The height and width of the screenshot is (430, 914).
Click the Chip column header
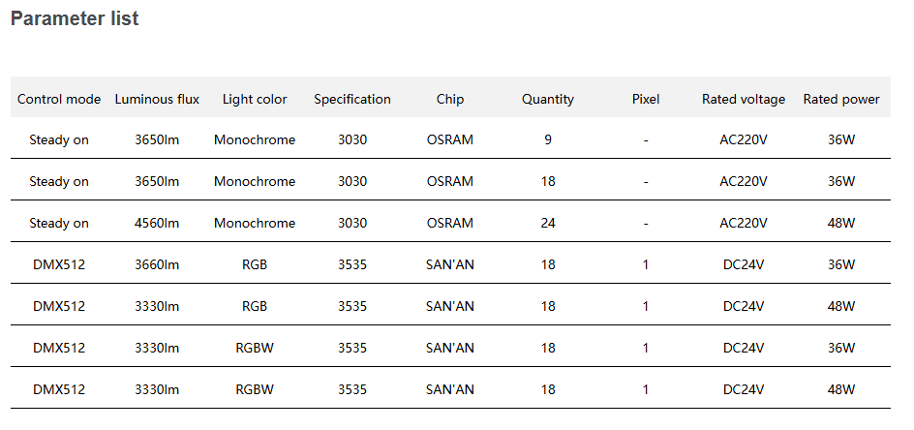click(x=450, y=99)
